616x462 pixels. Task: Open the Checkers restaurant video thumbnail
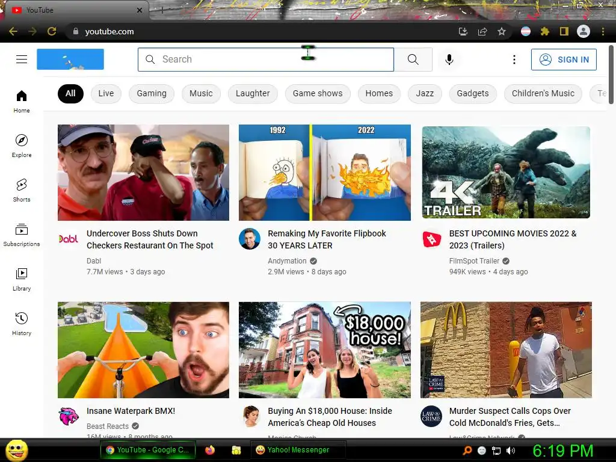pyautogui.click(x=143, y=173)
